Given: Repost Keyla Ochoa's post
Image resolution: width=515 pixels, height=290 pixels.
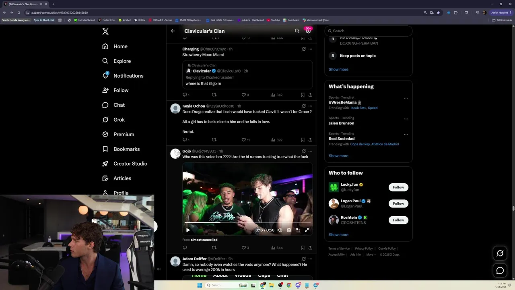Looking at the screenshot, I should click(x=214, y=140).
